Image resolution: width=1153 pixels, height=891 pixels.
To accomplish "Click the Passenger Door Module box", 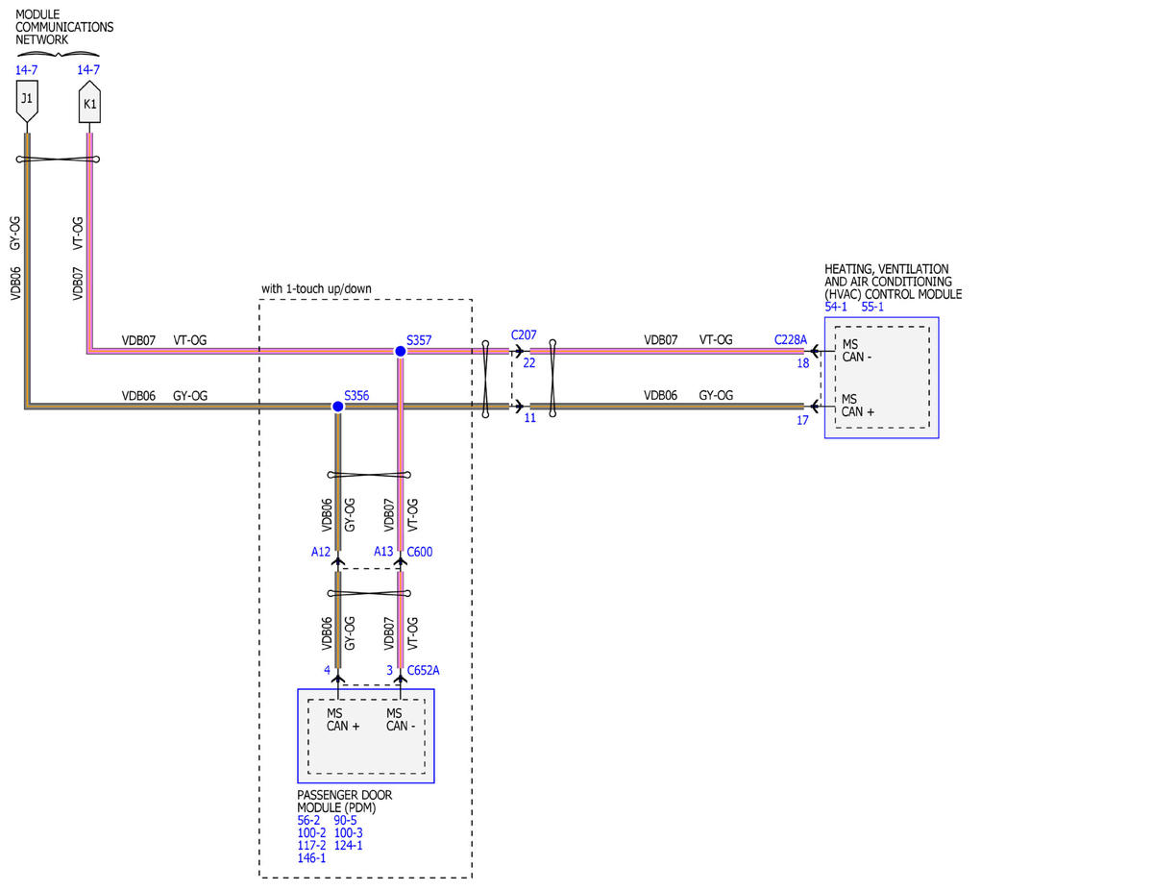I will (366, 736).
